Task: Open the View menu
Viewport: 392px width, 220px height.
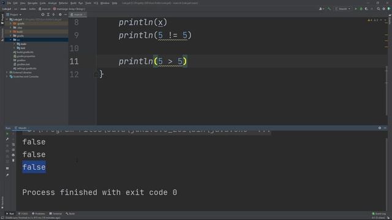Action: (x=23, y=3)
